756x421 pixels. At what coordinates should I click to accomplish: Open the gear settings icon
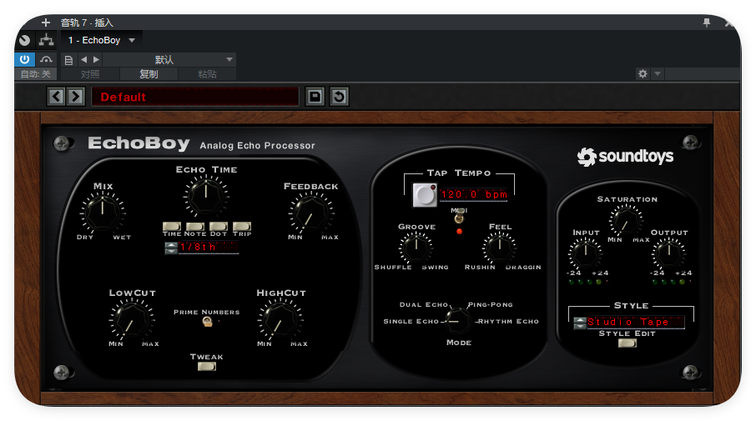pyautogui.click(x=643, y=73)
